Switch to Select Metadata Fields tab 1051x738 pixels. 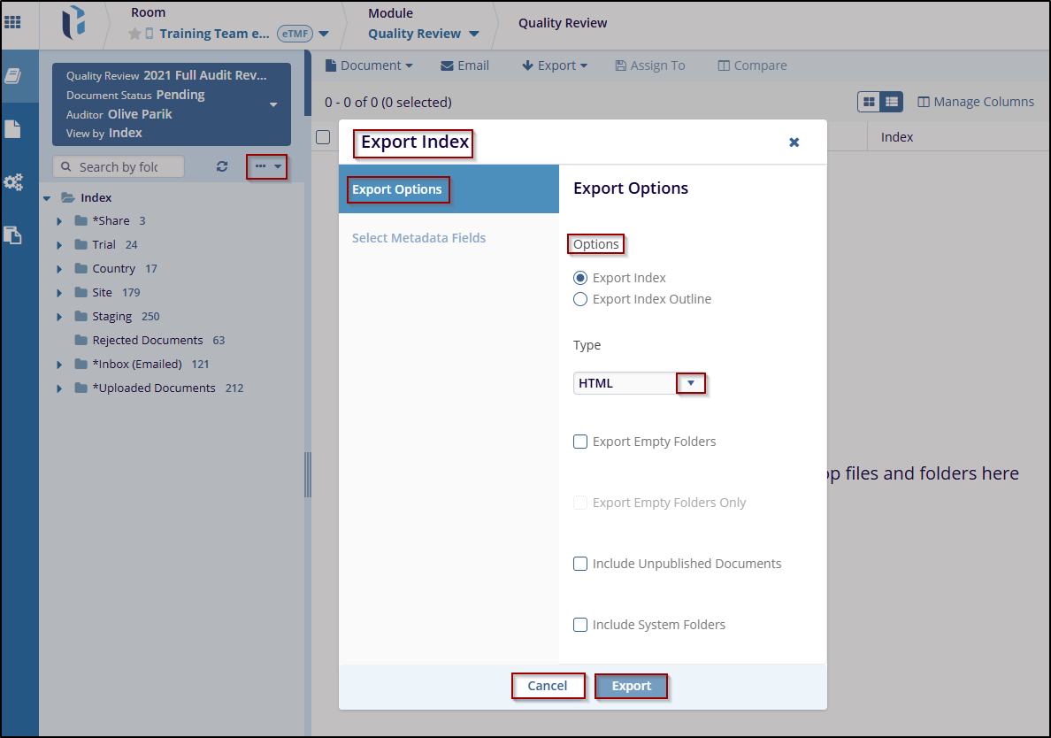(x=418, y=238)
